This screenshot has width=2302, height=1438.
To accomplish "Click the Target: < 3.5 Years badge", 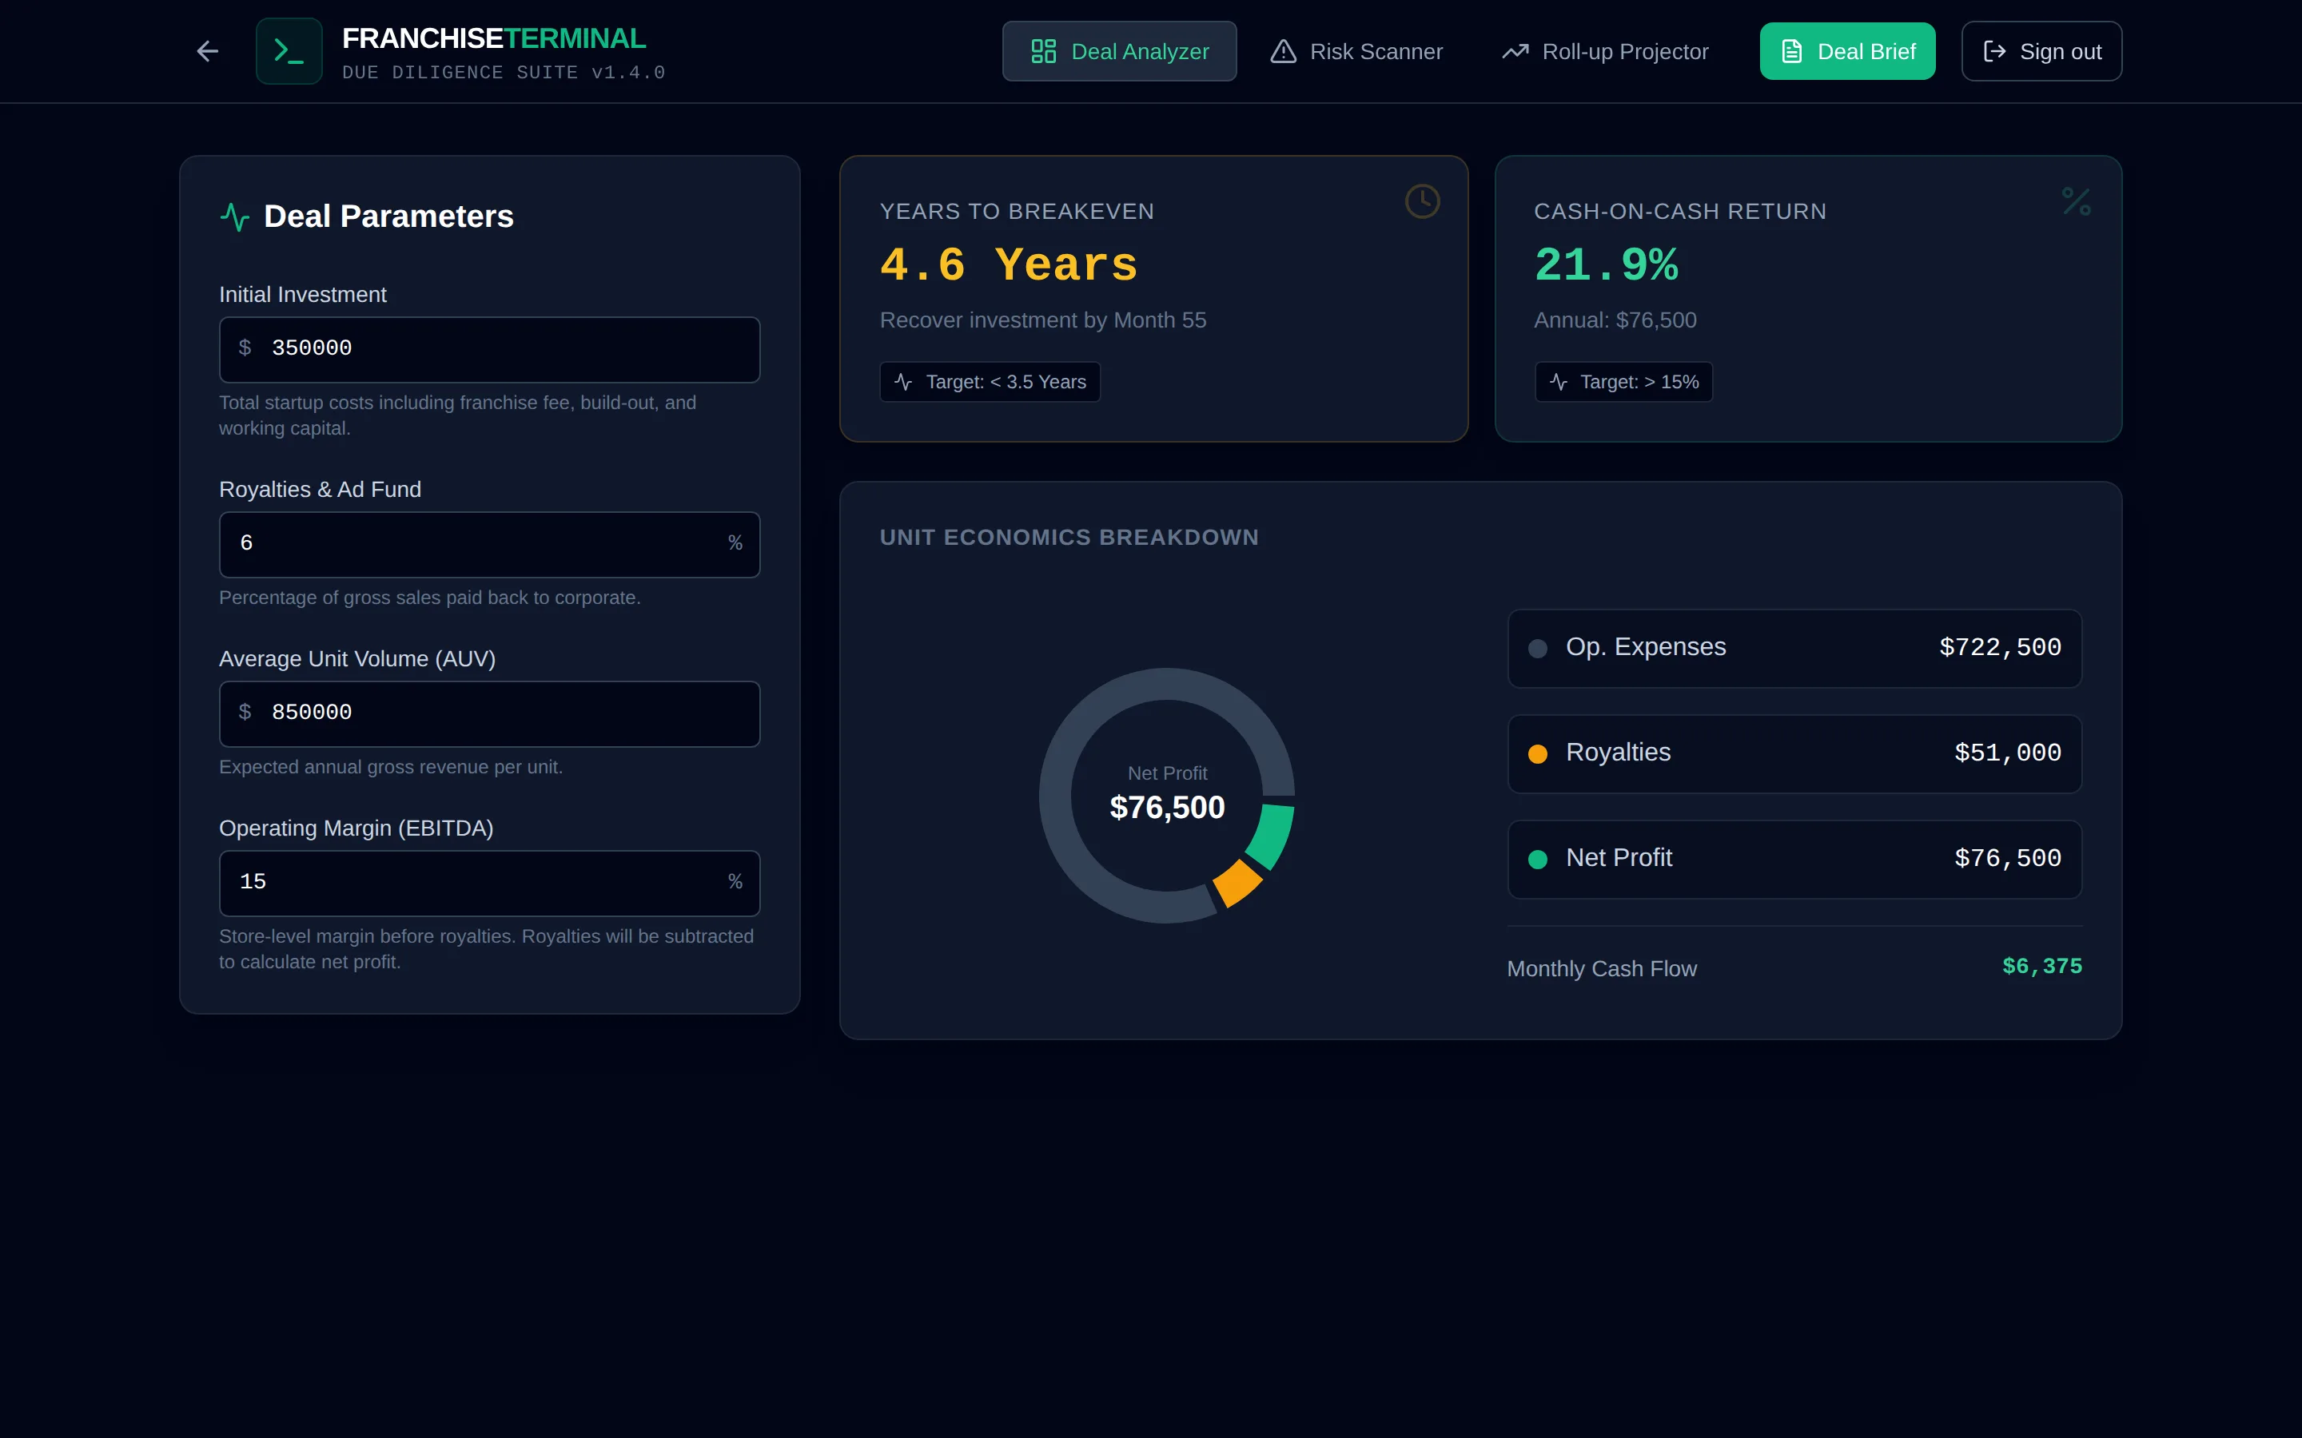I will [x=990, y=383].
